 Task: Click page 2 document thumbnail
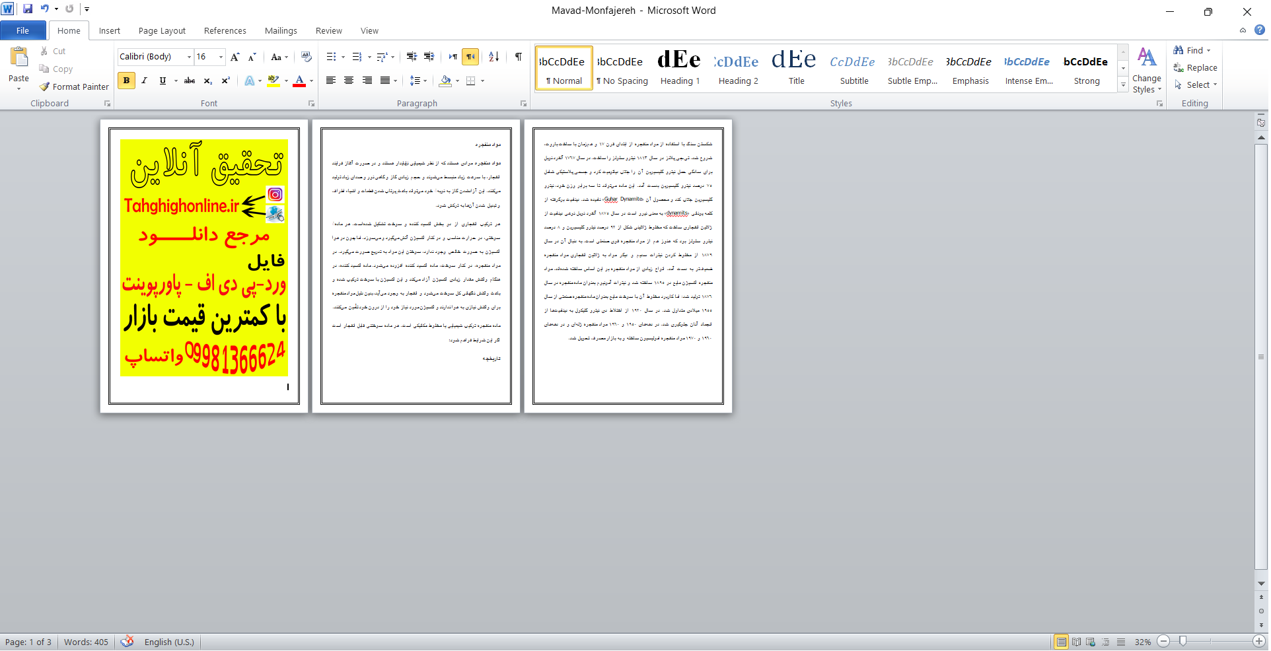click(416, 266)
